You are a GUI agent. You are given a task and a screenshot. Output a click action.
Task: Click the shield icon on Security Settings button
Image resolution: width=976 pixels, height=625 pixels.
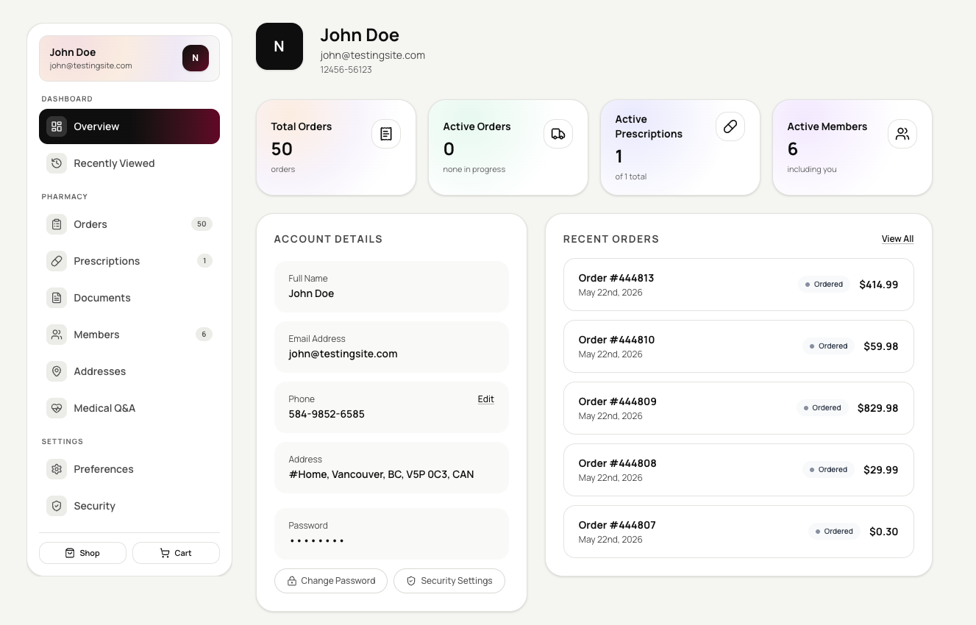[x=411, y=581]
